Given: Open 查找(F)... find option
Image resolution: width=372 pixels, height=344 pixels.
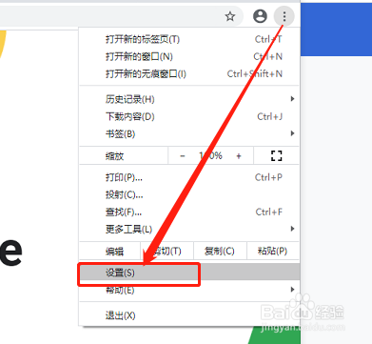Looking at the screenshot, I should point(189,212).
